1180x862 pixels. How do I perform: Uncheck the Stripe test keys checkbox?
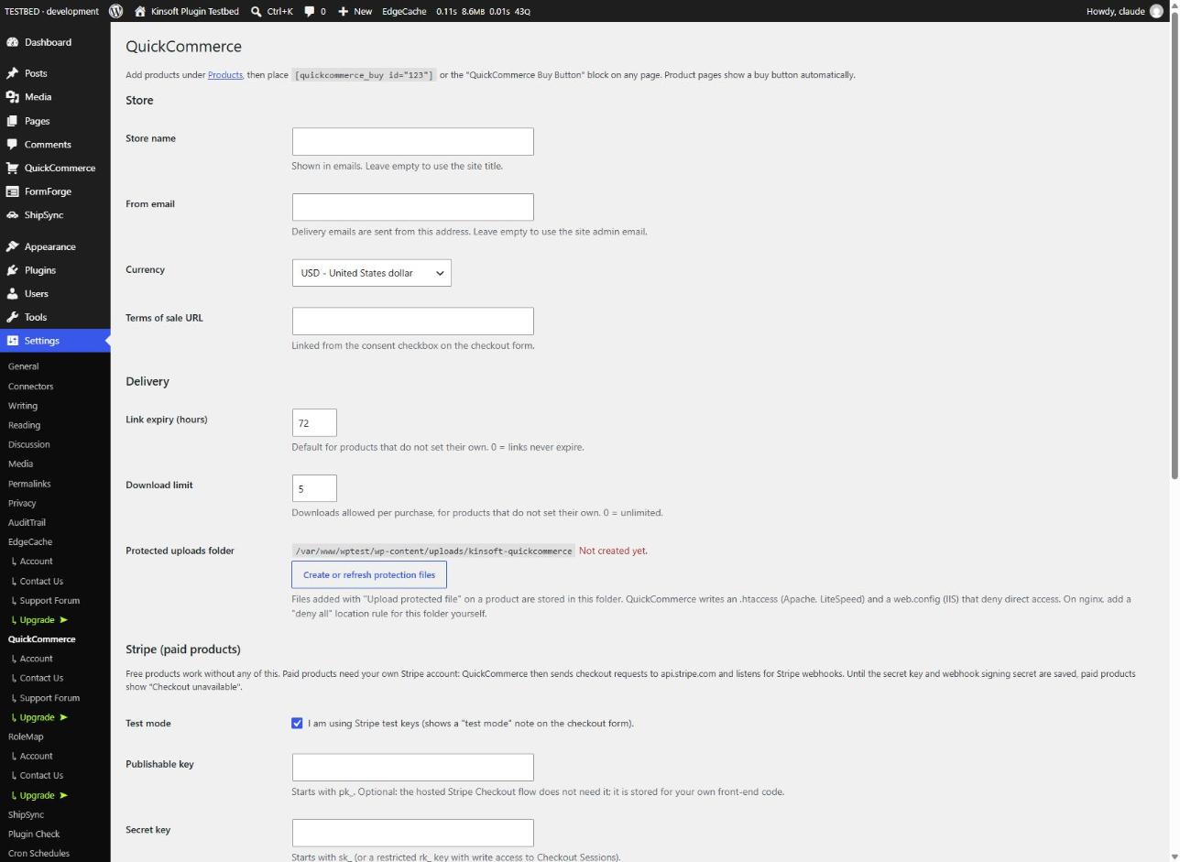click(297, 723)
